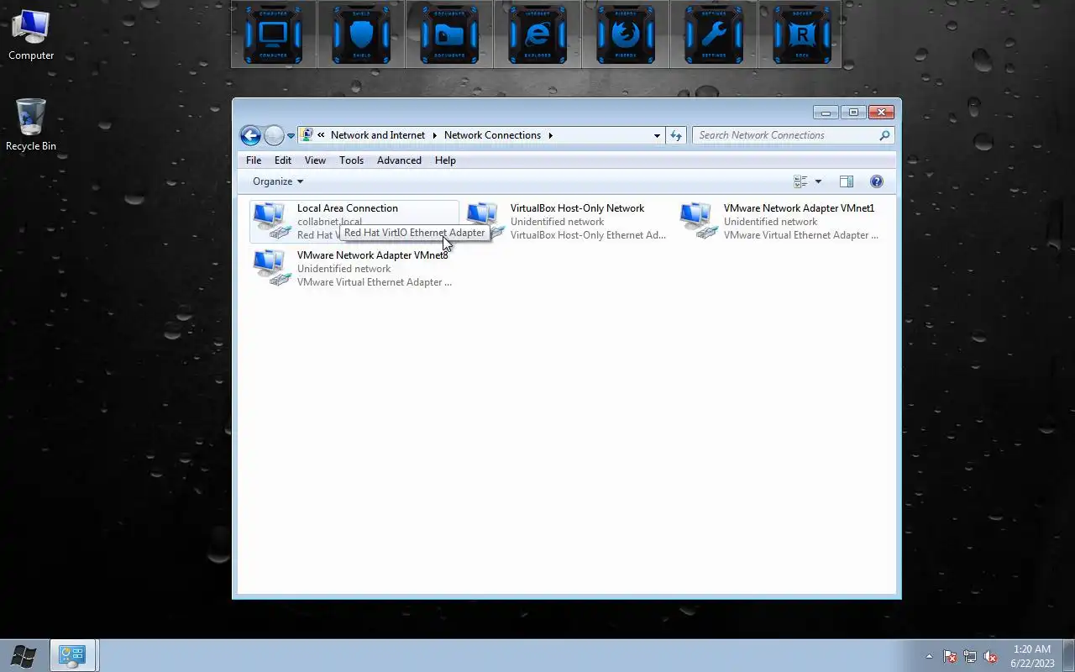Open the Edit menu
Screen dimensions: 1075x672
pyautogui.click(x=283, y=160)
